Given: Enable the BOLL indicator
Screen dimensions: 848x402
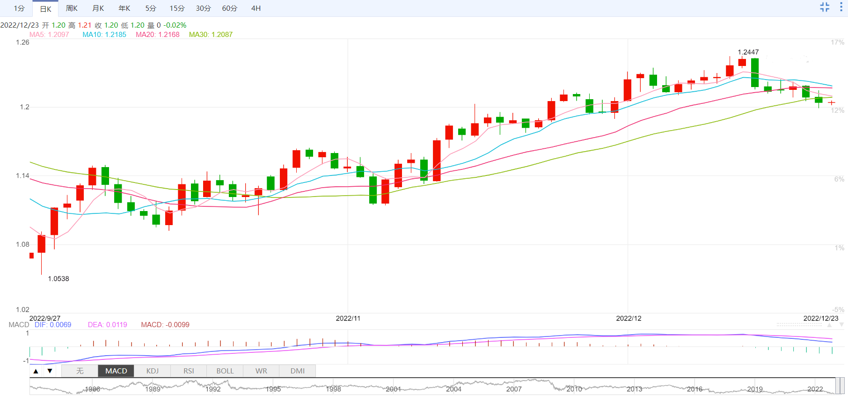Looking at the screenshot, I should coord(225,371).
